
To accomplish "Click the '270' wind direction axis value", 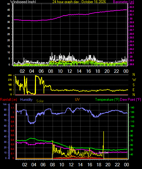I will coord(10,80).
